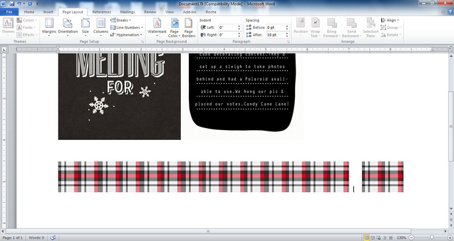Viewport: 454px width, 241px height.
Task: Add a Watermark to the page
Action: [157, 27]
